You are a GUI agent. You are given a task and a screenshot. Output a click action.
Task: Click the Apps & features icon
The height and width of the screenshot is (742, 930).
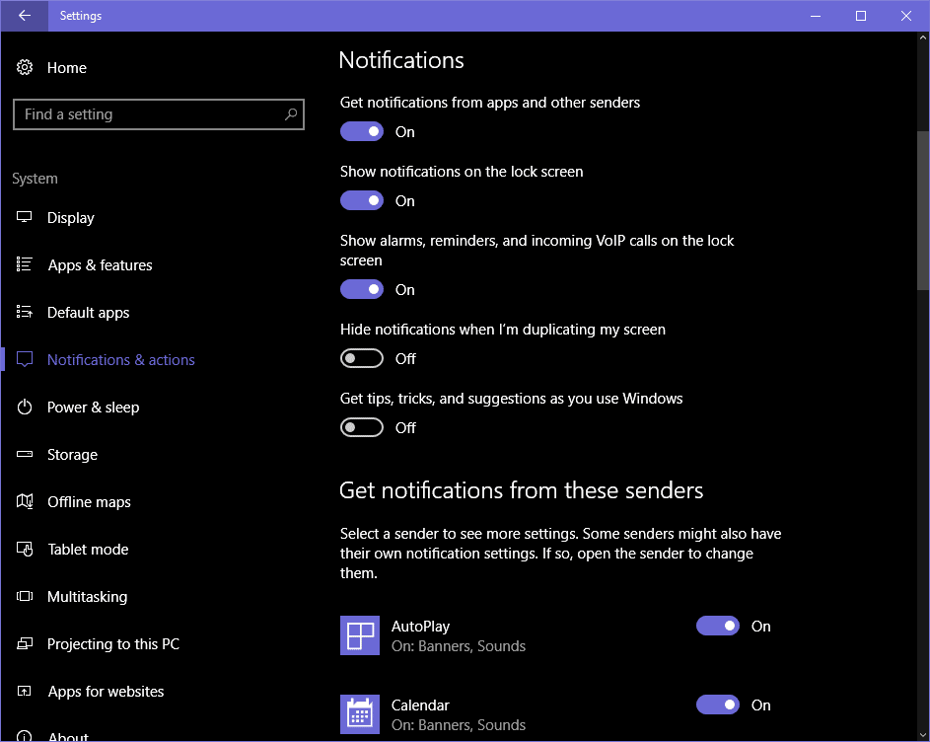coord(25,264)
